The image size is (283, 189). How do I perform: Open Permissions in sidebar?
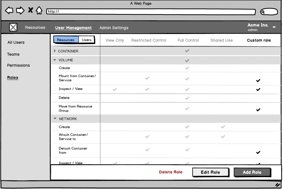19,65
